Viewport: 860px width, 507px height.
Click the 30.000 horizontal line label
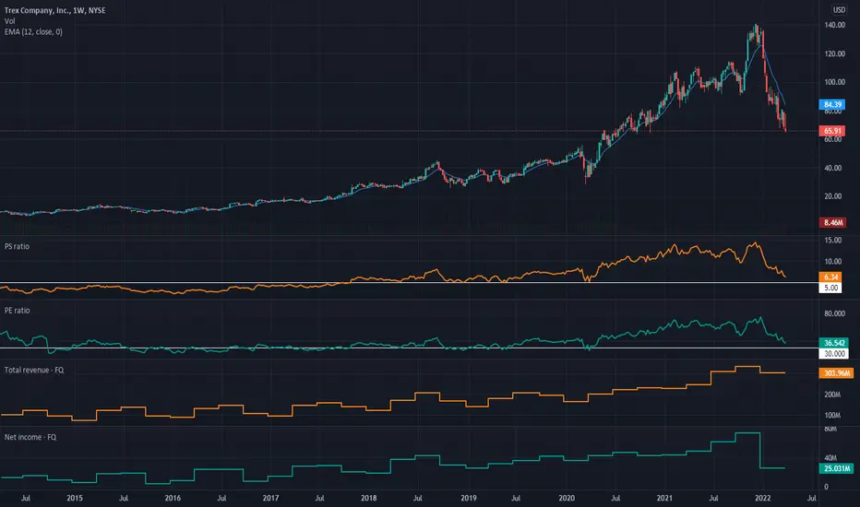(832, 353)
